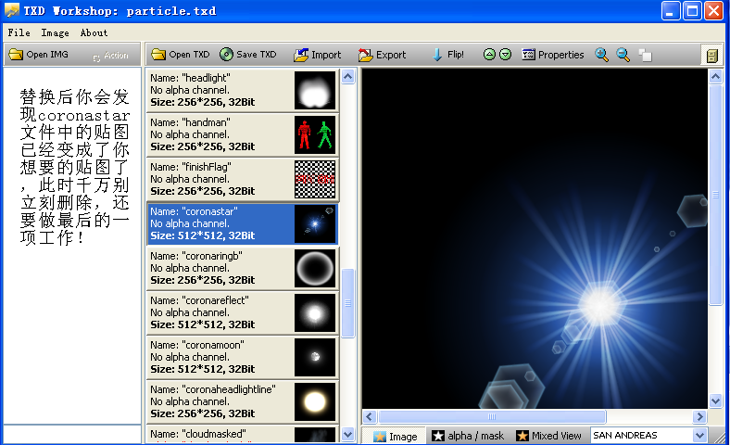Open texture Properties dialog
The width and height of the screenshot is (730, 445).
(553, 55)
